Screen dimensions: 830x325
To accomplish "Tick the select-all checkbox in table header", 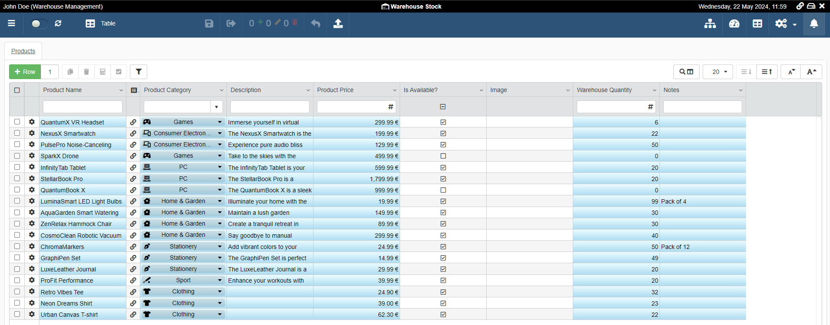I will pyautogui.click(x=17, y=90).
